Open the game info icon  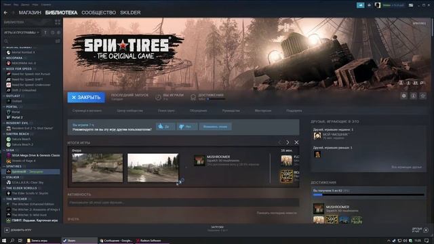click(413, 96)
